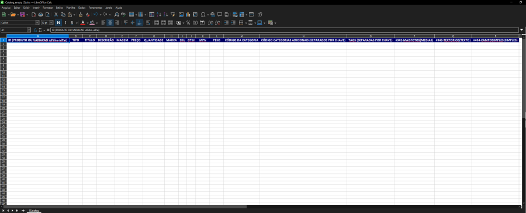Open Find and Replace magnifier icon
The image size is (526, 213).
(x=116, y=15)
